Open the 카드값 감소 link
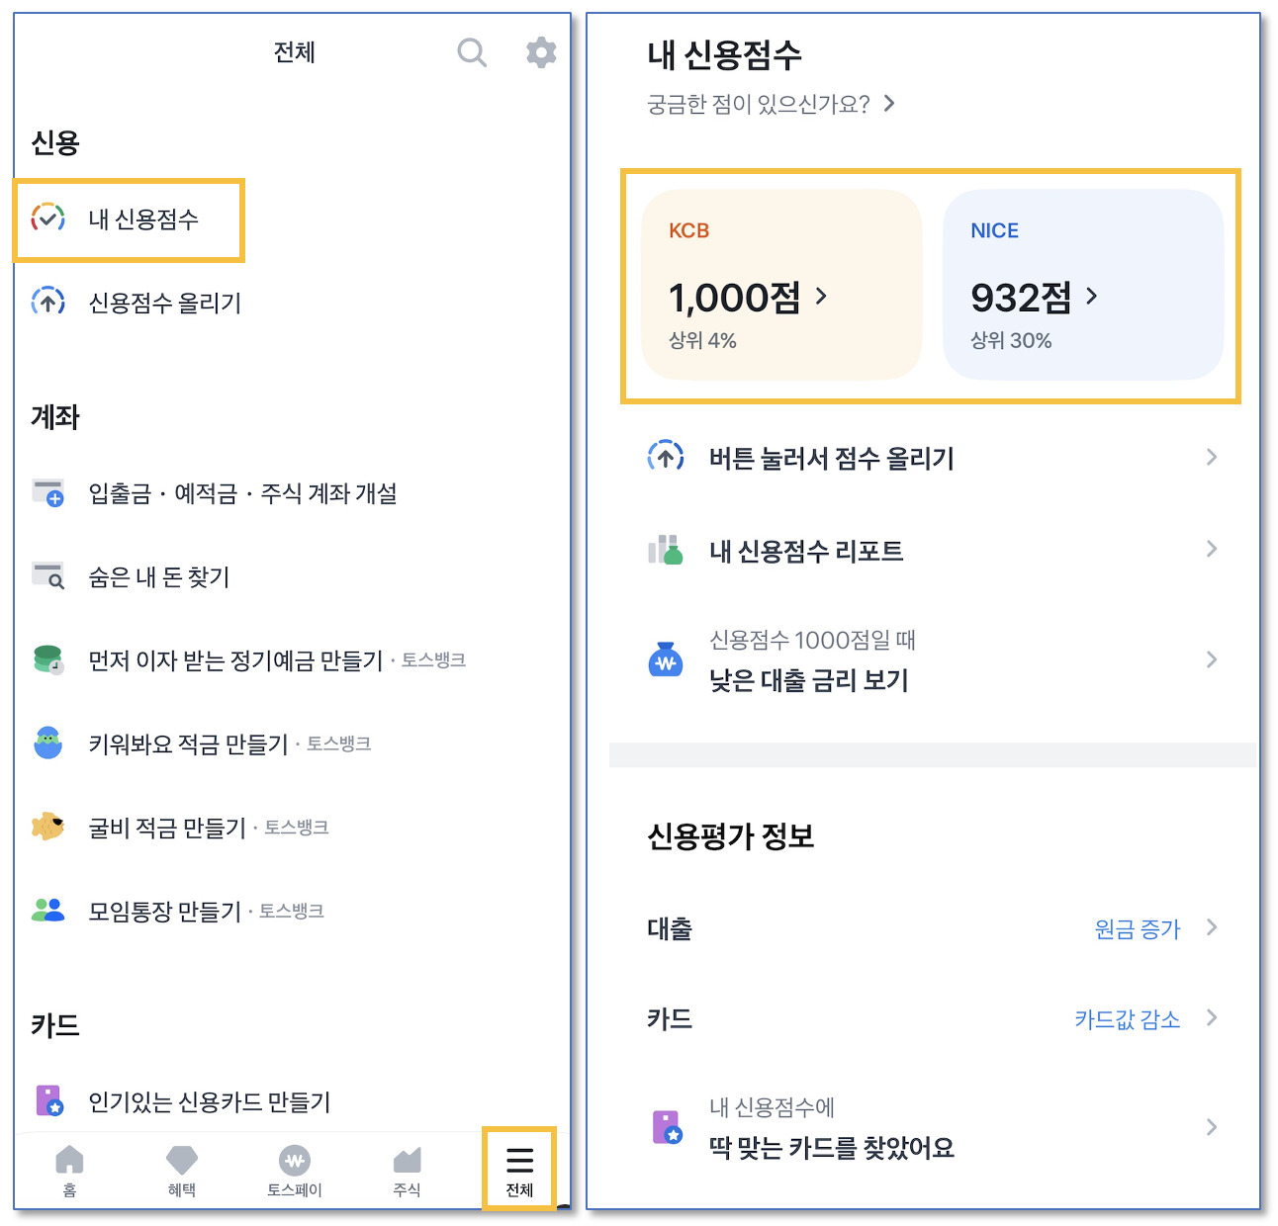This screenshot has height=1226, width=1278. click(1128, 1018)
